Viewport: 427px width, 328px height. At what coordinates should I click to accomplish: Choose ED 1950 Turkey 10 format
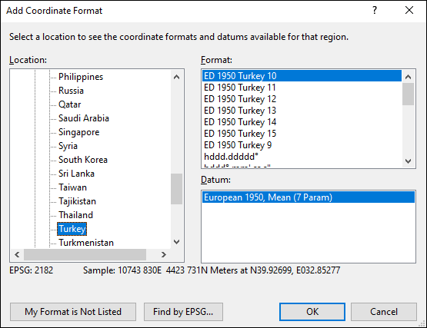[302, 76]
